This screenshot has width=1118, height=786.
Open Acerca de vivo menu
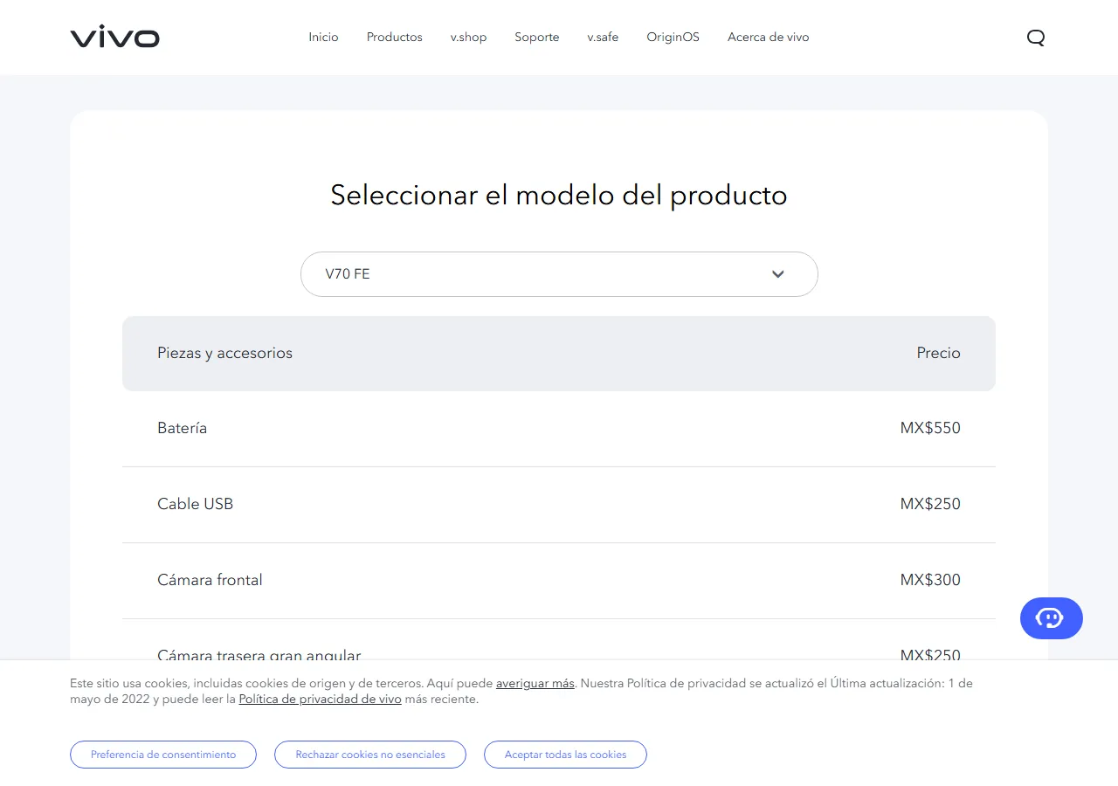tap(769, 38)
